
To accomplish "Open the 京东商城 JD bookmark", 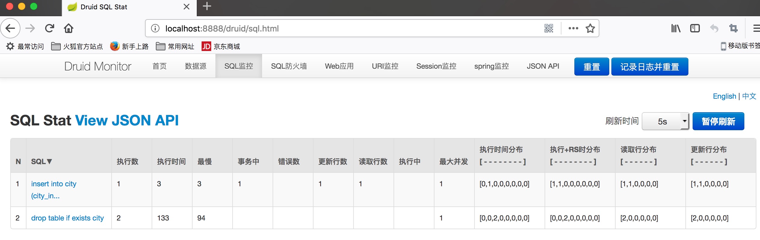I will coord(221,46).
